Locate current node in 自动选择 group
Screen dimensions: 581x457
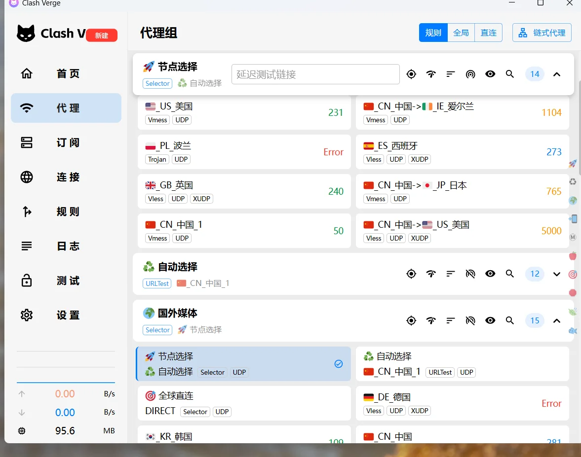(411, 274)
